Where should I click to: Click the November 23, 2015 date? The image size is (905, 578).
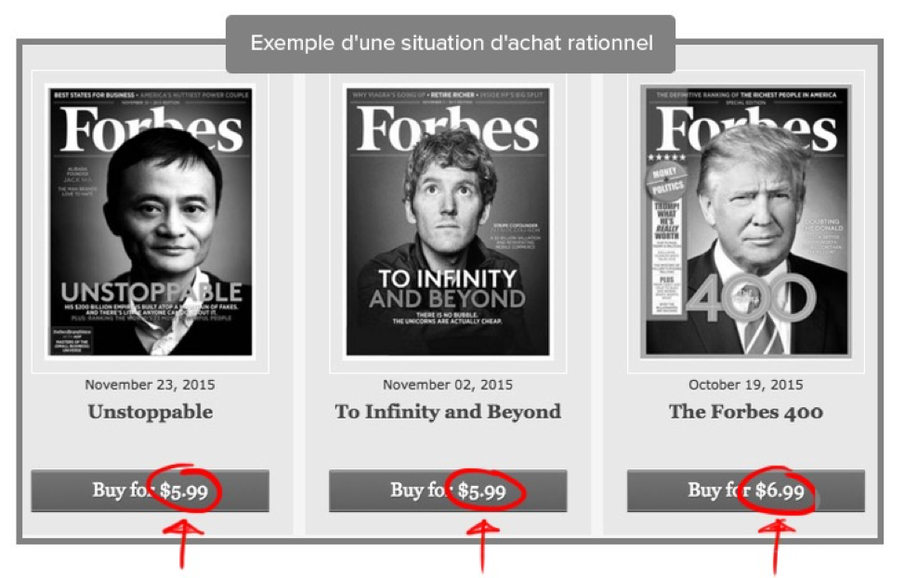tap(151, 385)
